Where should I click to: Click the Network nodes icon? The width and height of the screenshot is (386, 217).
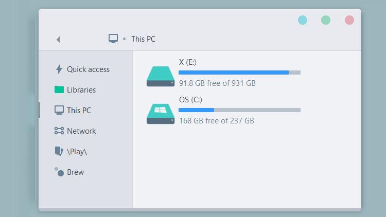point(59,131)
